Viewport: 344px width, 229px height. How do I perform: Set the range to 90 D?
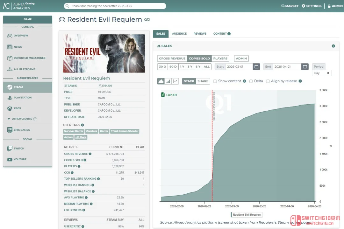pos(173,66)
